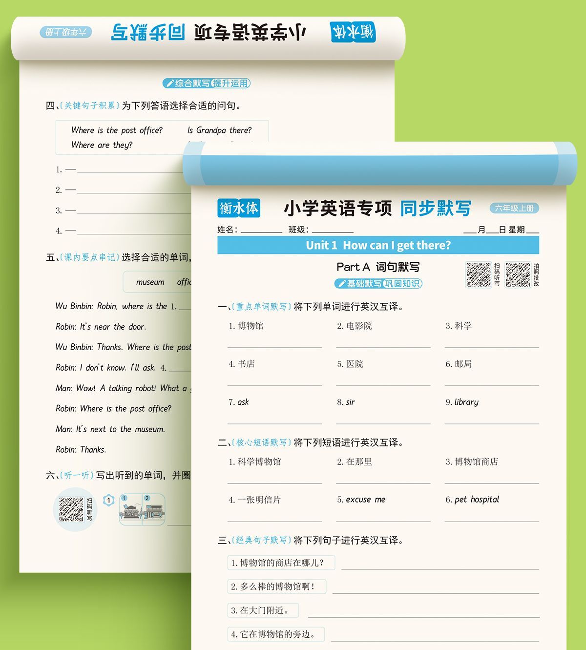This screenshot has height=650, width=586.
Task: Click the 扫码听写 QR code on back worksheet
Action: click(71, 509)
